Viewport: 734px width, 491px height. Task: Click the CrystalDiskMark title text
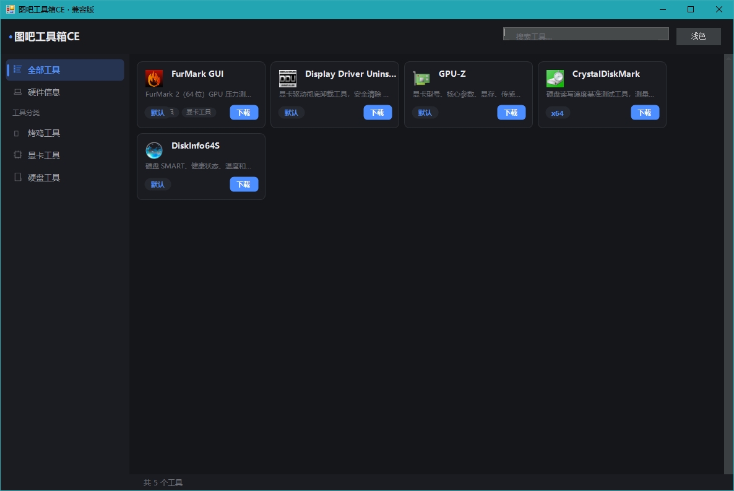607,74
